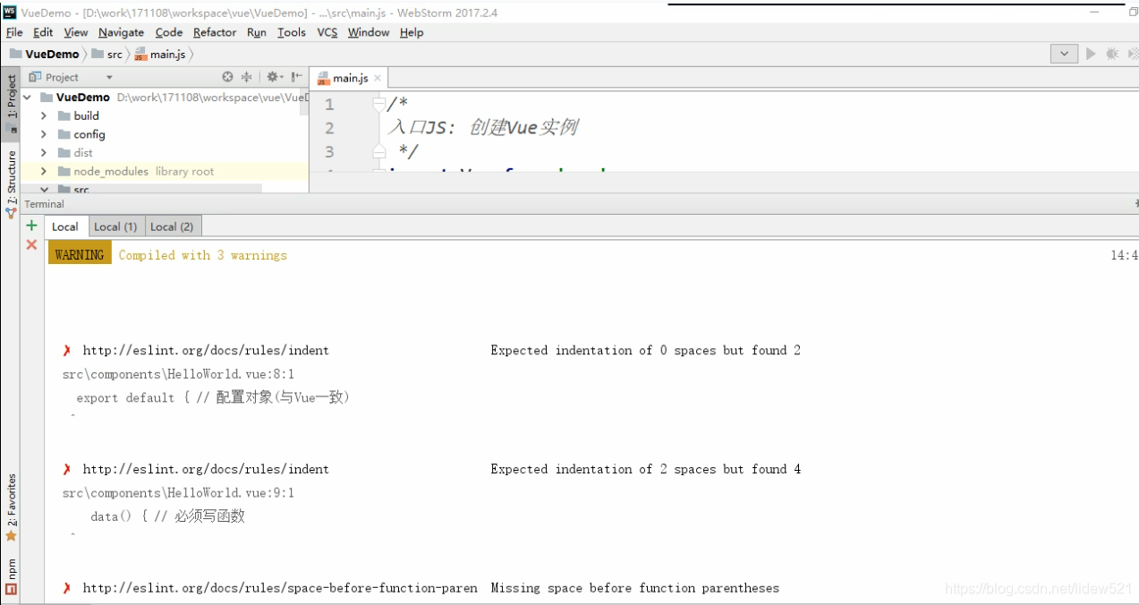This screenshot has height=605, width=1139.
Task: Toggle the 2: Favorites tool window tab
Action: point(11,507)
